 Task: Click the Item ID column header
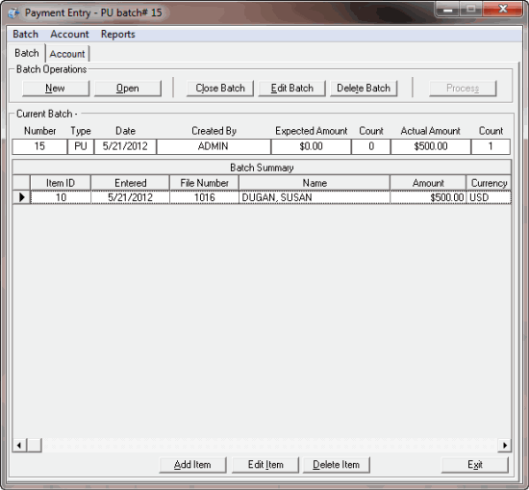pos(61,183)
